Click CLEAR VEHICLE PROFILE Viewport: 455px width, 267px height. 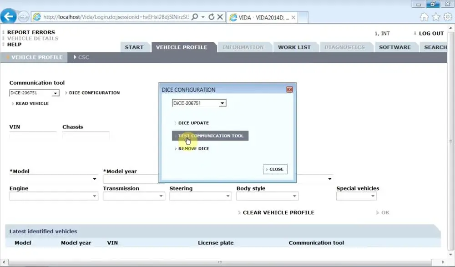coord(278,212)
